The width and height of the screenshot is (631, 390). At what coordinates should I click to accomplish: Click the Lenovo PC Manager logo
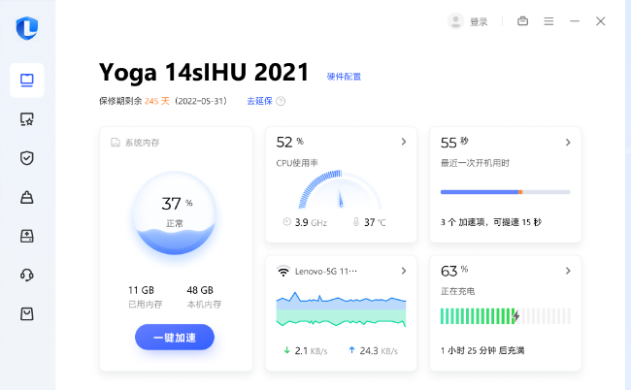tap(27, 28)
